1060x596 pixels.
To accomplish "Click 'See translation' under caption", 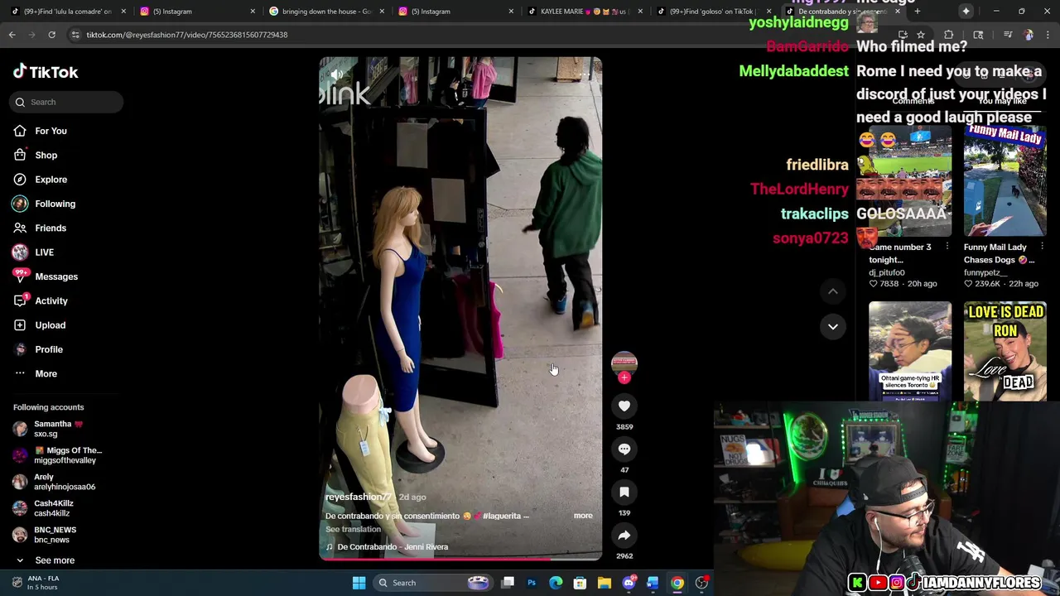I will pyautogui.click(x=353, y=529).
